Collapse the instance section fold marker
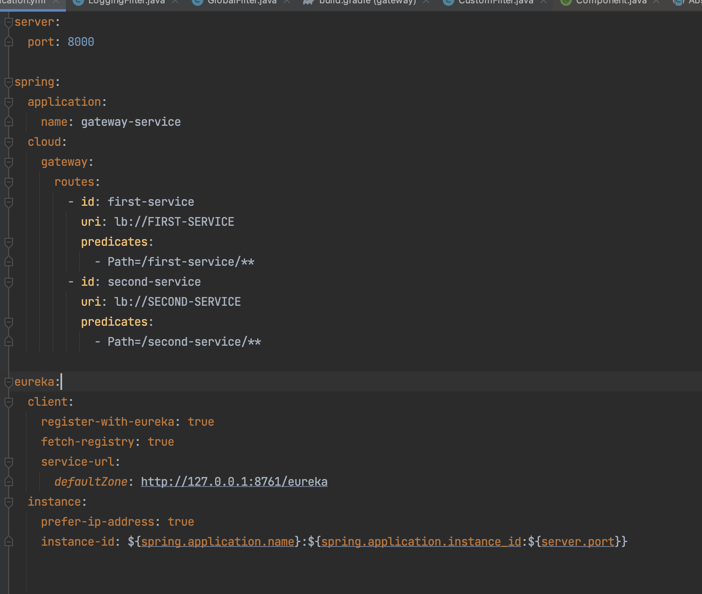The height and width of the screenshot is (594, 702). [x=8, y=502]
